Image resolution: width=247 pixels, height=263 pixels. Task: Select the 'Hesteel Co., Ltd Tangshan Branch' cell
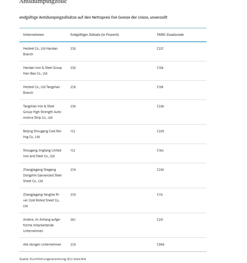(x=41, y=90)
